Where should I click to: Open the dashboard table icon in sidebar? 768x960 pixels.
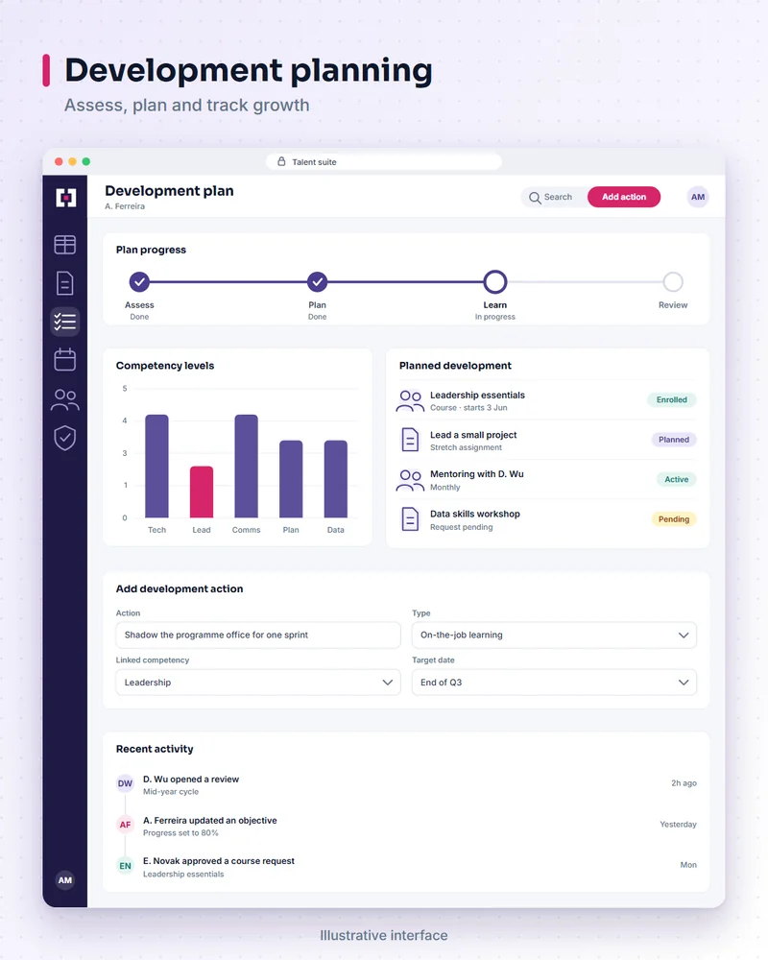[65, 245]
